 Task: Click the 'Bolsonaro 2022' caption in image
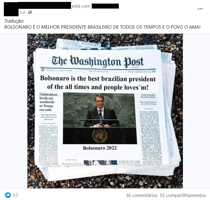point(100,148)
